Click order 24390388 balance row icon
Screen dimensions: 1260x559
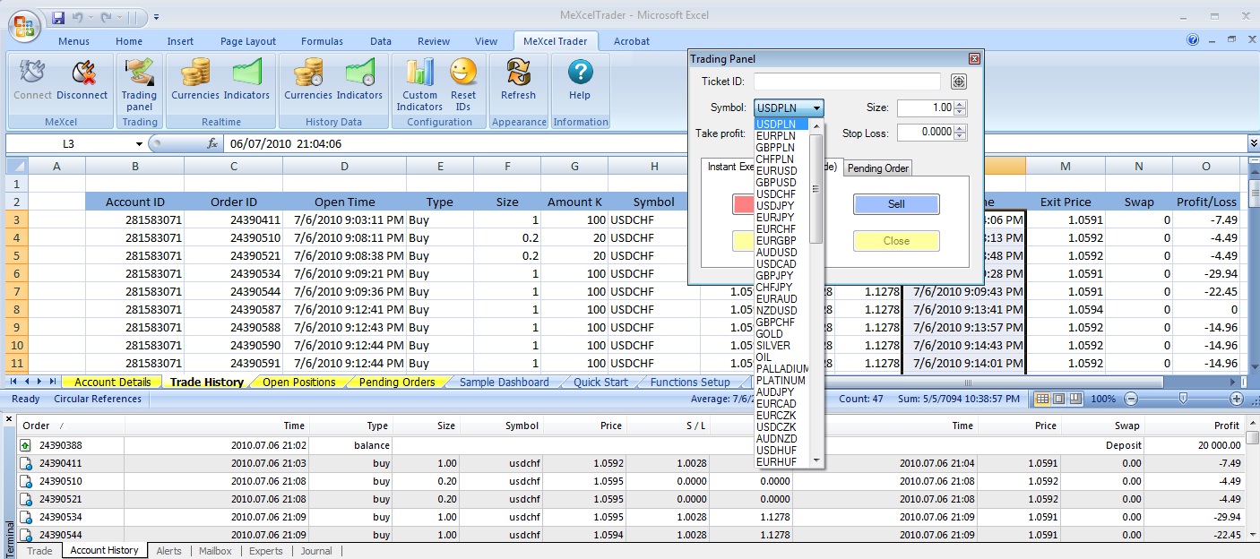25,445
